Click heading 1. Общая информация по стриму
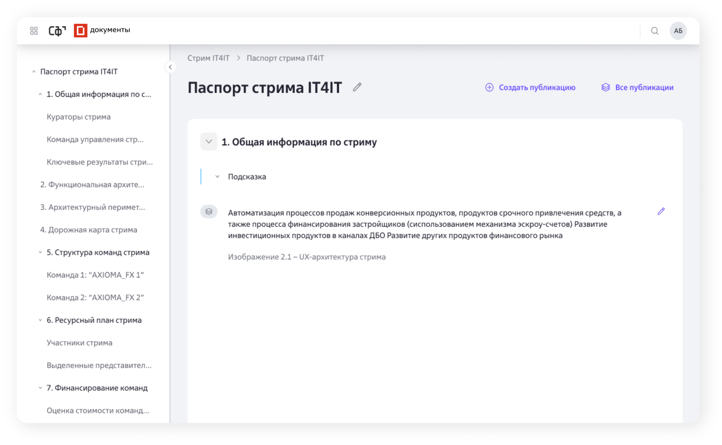 coord(299,142)
